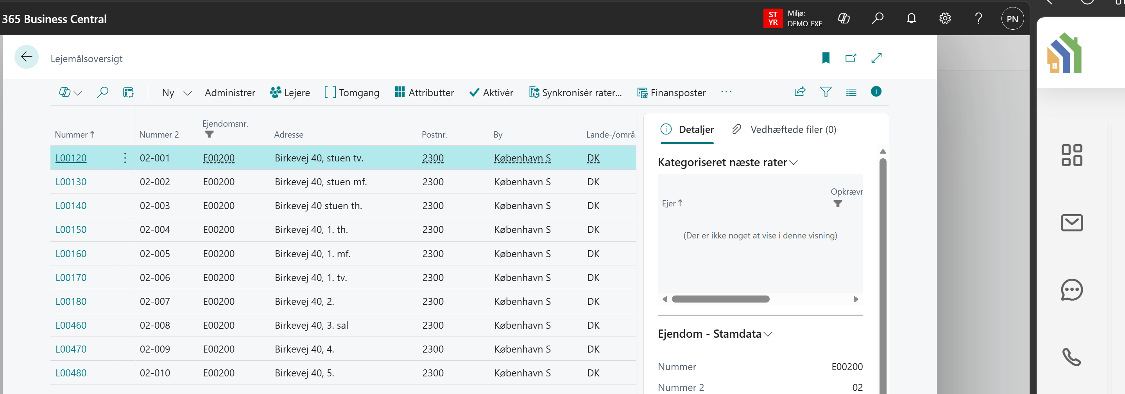The height and width of the screenshot is (394, 1125).
Task: Go back using the back arrow button
Action: pyautogui.click(x=27, y=57)
